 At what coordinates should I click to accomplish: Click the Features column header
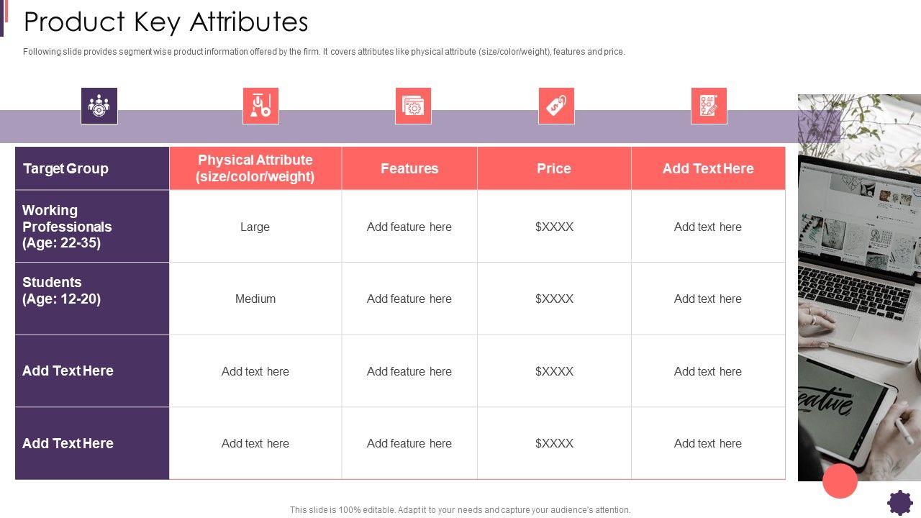click(x=409, y=168)
